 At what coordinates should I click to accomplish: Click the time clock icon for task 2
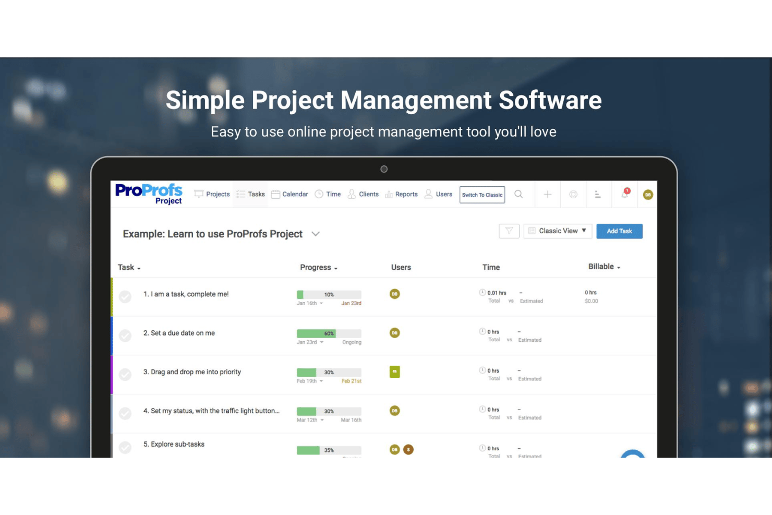(482, 331)
